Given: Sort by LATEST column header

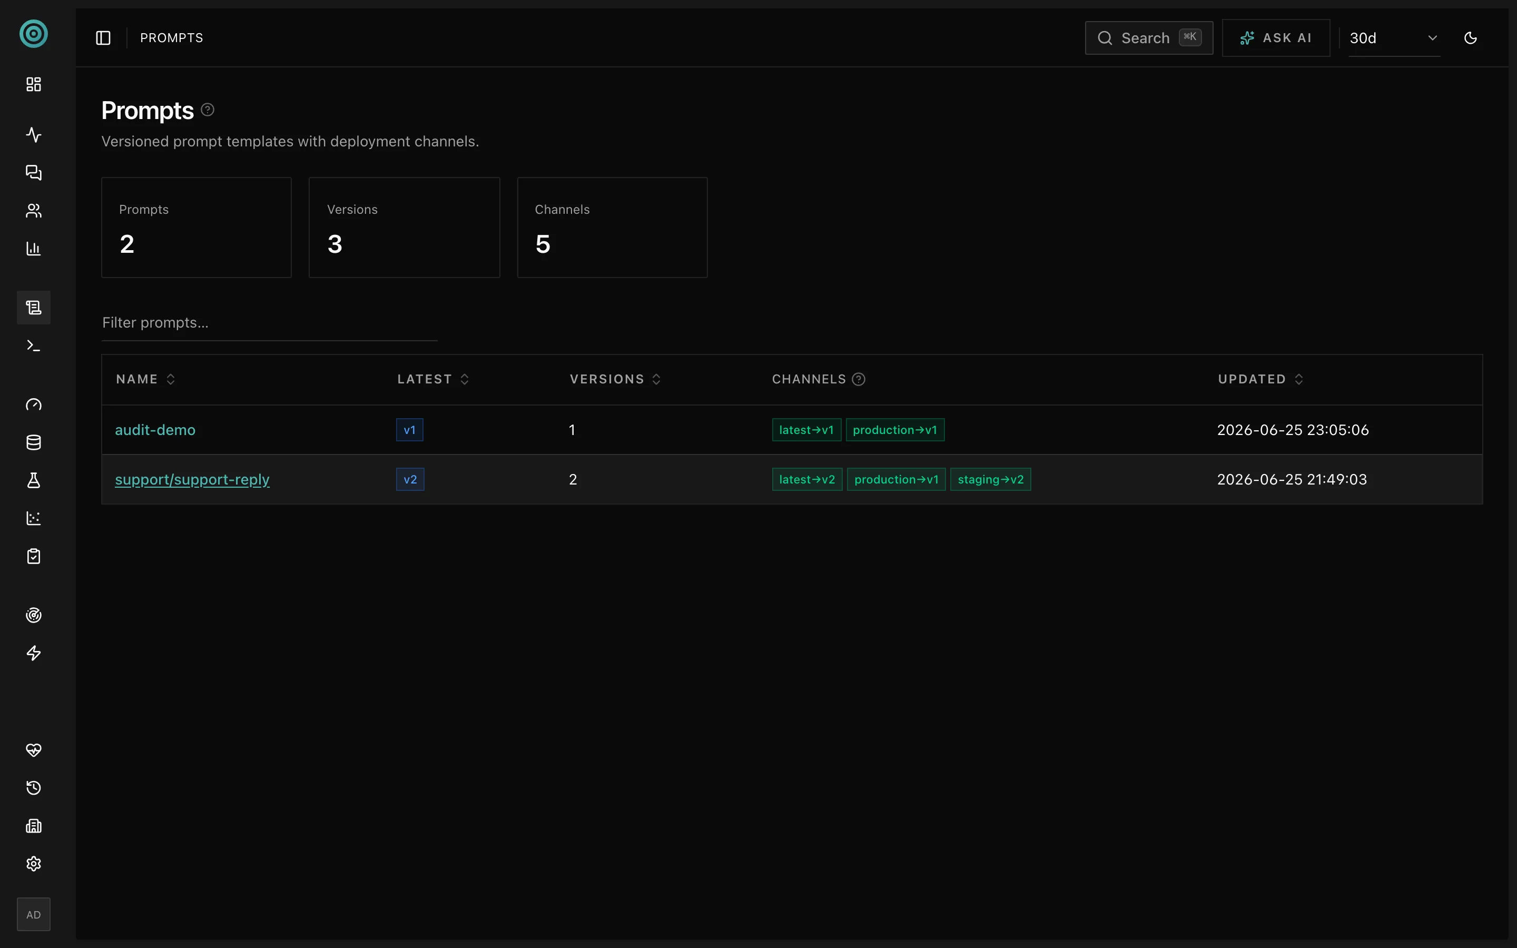Looking at the screenshot, I should pyautogui.click(x=433, y=379).
